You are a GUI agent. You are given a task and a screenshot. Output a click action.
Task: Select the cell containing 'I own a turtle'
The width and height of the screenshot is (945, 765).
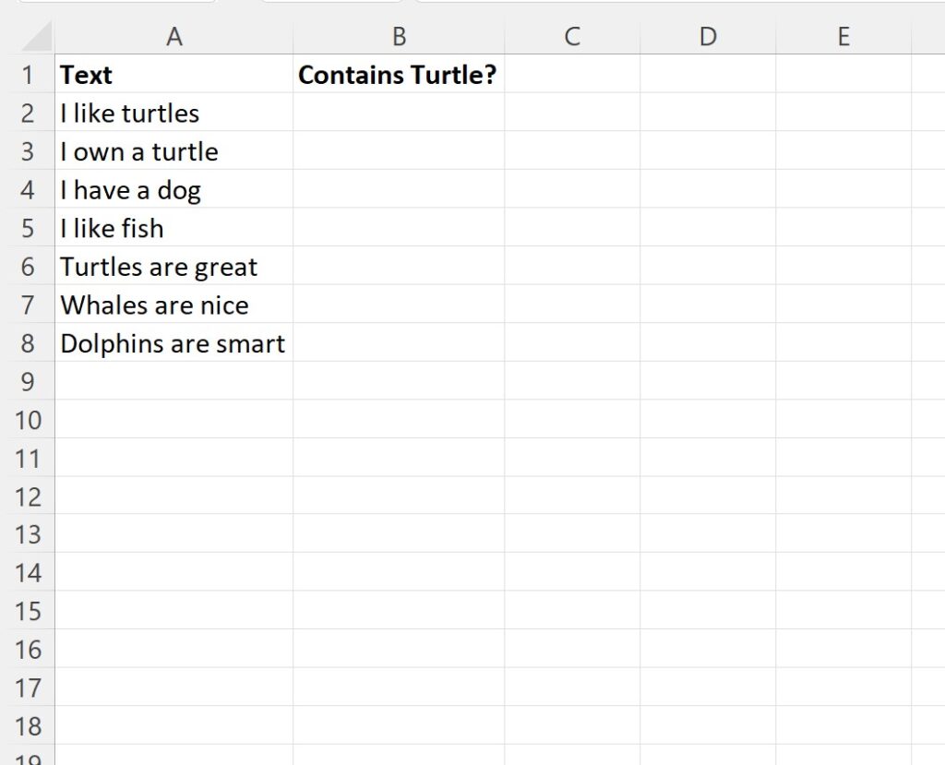[x=173, y=151]
